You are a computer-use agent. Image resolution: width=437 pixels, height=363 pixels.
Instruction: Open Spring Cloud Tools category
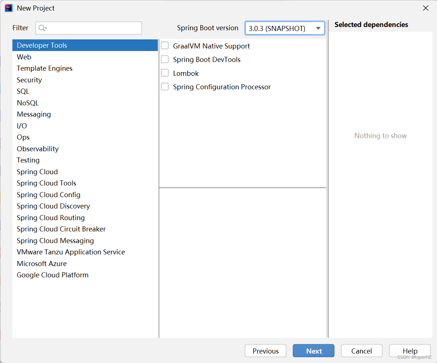click(85, 183)
